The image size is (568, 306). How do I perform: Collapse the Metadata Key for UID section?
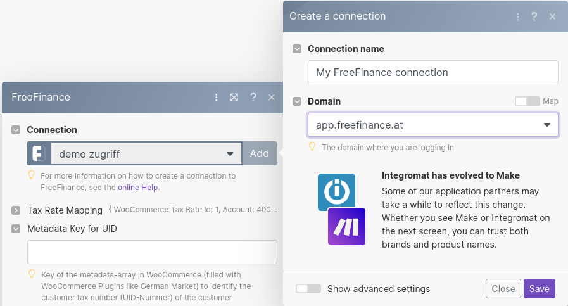click(x=16, y=229)
